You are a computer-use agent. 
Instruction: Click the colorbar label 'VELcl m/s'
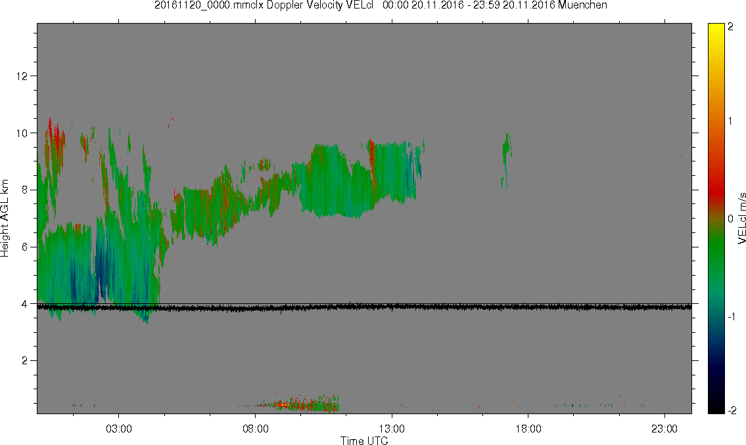(x=741, y=219)
